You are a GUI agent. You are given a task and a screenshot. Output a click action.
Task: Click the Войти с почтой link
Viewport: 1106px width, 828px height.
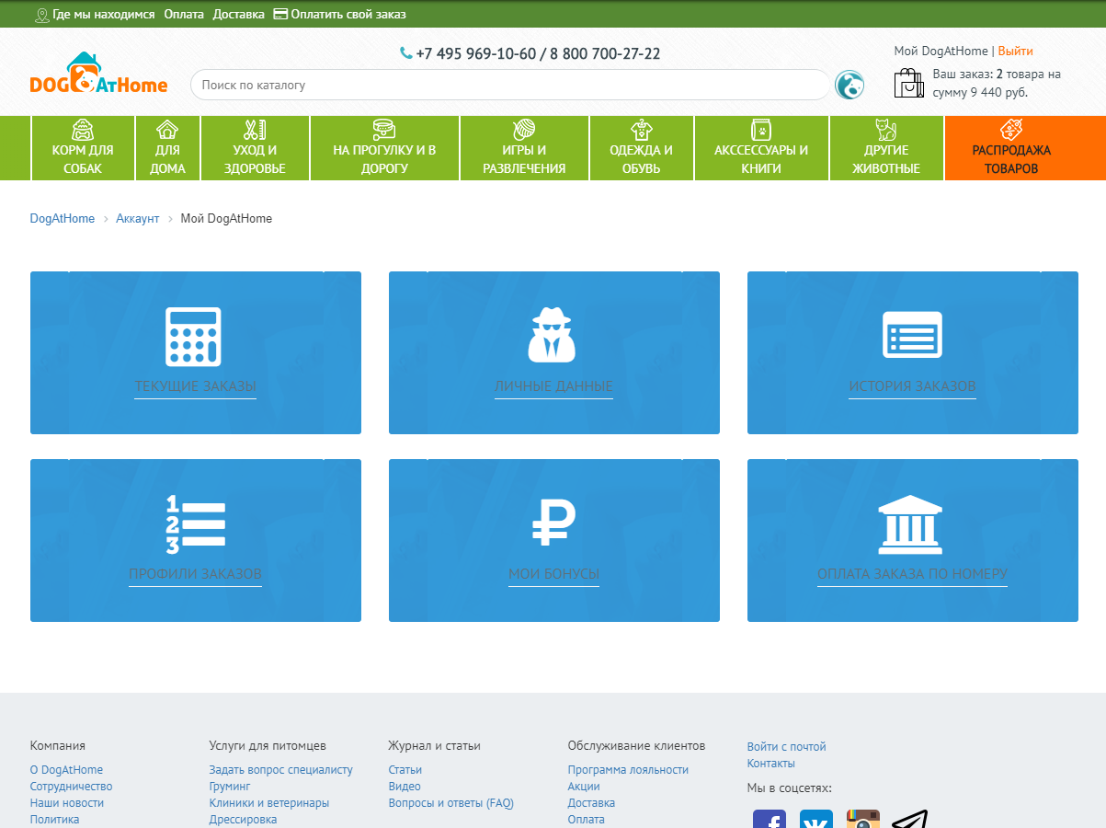coord(786,747)
